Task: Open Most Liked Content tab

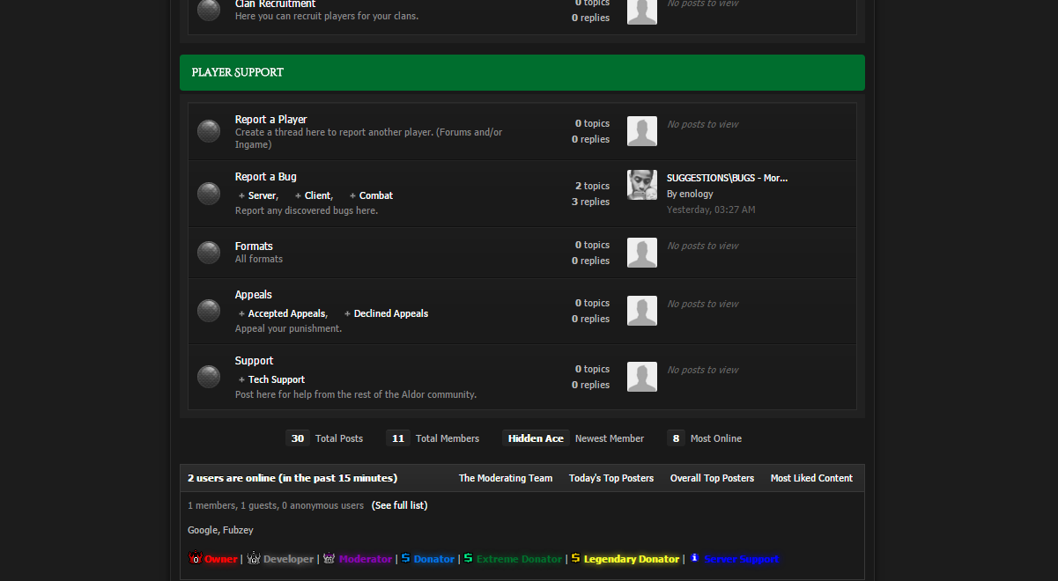Action: 811,478
